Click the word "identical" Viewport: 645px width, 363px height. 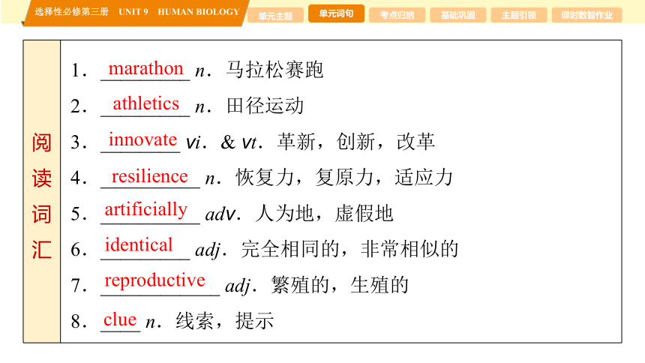(139, 245)
